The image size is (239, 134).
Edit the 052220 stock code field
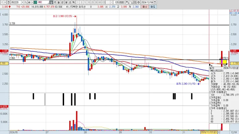[x=16, y=2]
